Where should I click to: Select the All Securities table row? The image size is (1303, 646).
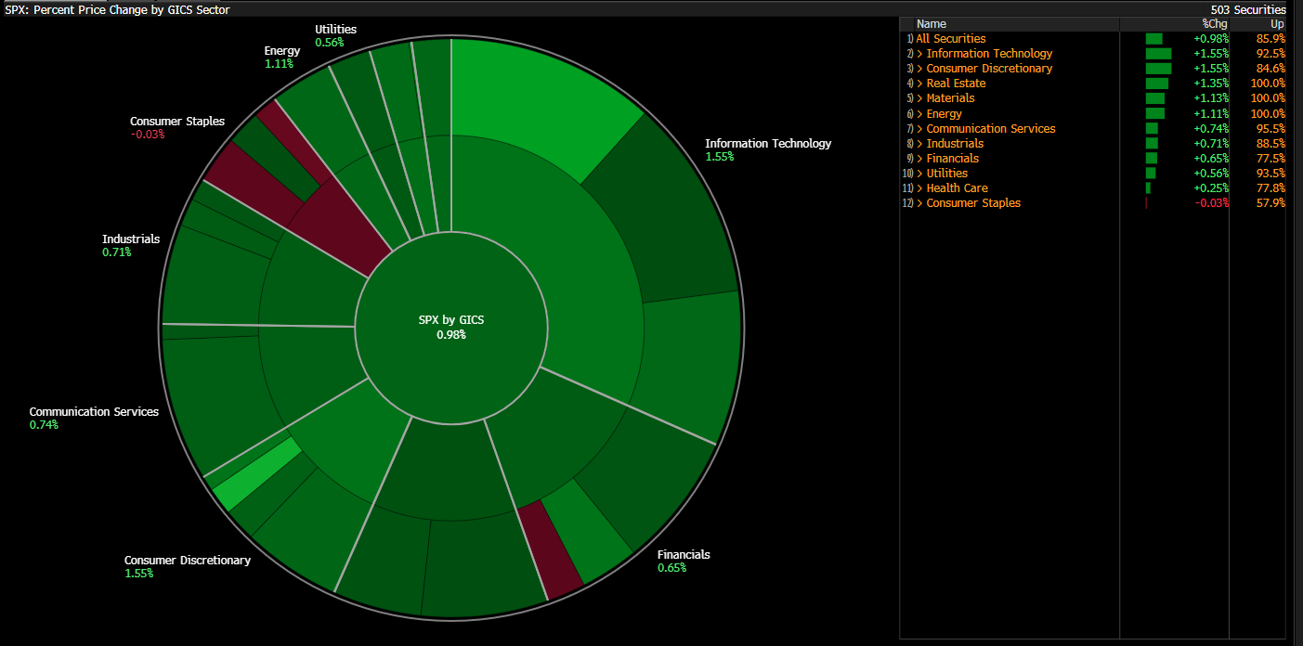click(x=950, y=39)
